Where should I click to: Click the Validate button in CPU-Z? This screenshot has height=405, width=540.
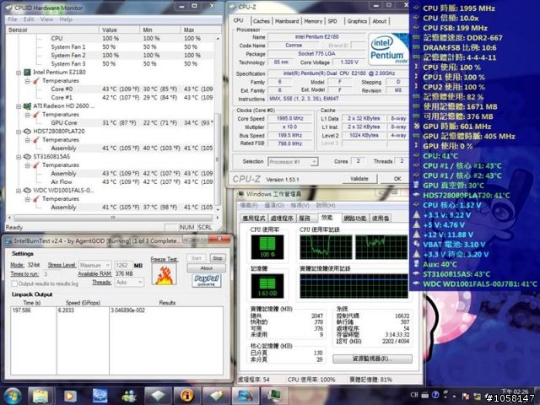pyautogui.click(x=359, y=179)
